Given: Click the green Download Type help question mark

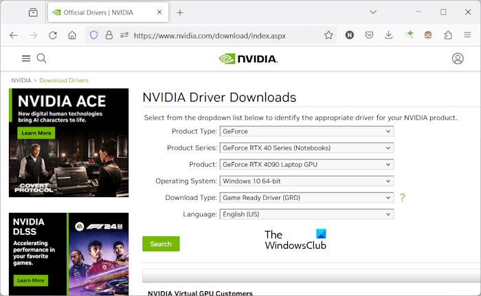Looking at the screenshot, I should point(403,198).
